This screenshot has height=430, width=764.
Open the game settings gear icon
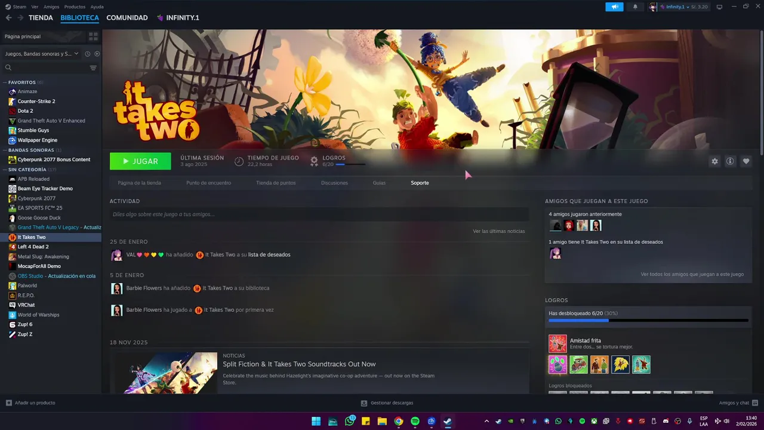pyautogui.click(x=714, y=161)
